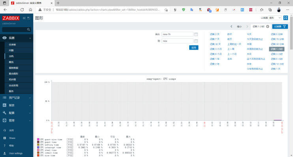Open the browser three-dot menu

287,10
